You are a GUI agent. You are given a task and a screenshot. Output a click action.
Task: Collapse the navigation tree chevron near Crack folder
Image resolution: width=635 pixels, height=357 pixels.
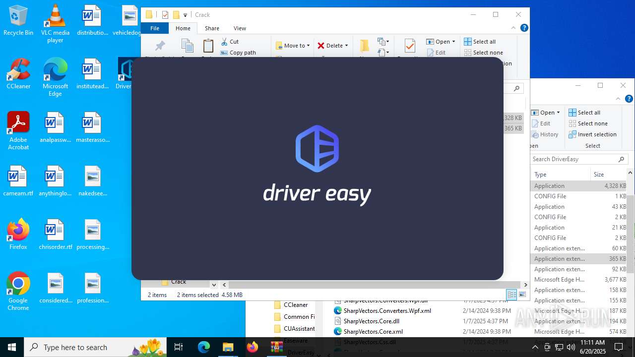214,285
